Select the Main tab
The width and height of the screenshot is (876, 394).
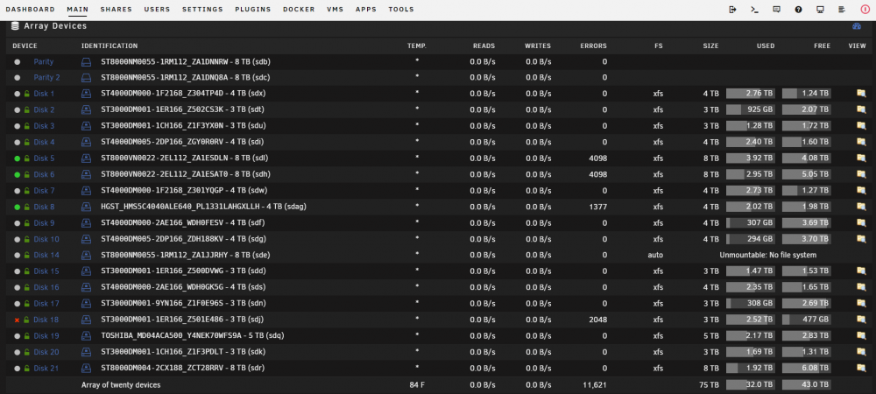pyautogui.click(x=78, y=10)
